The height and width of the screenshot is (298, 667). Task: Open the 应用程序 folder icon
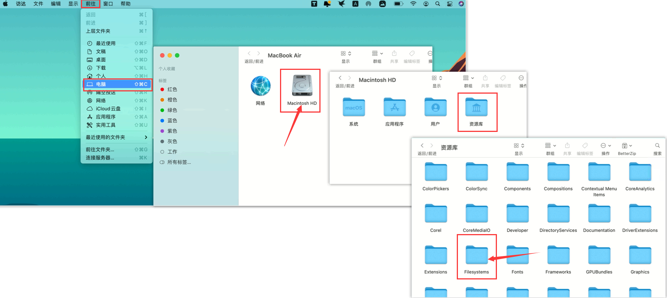394,108
